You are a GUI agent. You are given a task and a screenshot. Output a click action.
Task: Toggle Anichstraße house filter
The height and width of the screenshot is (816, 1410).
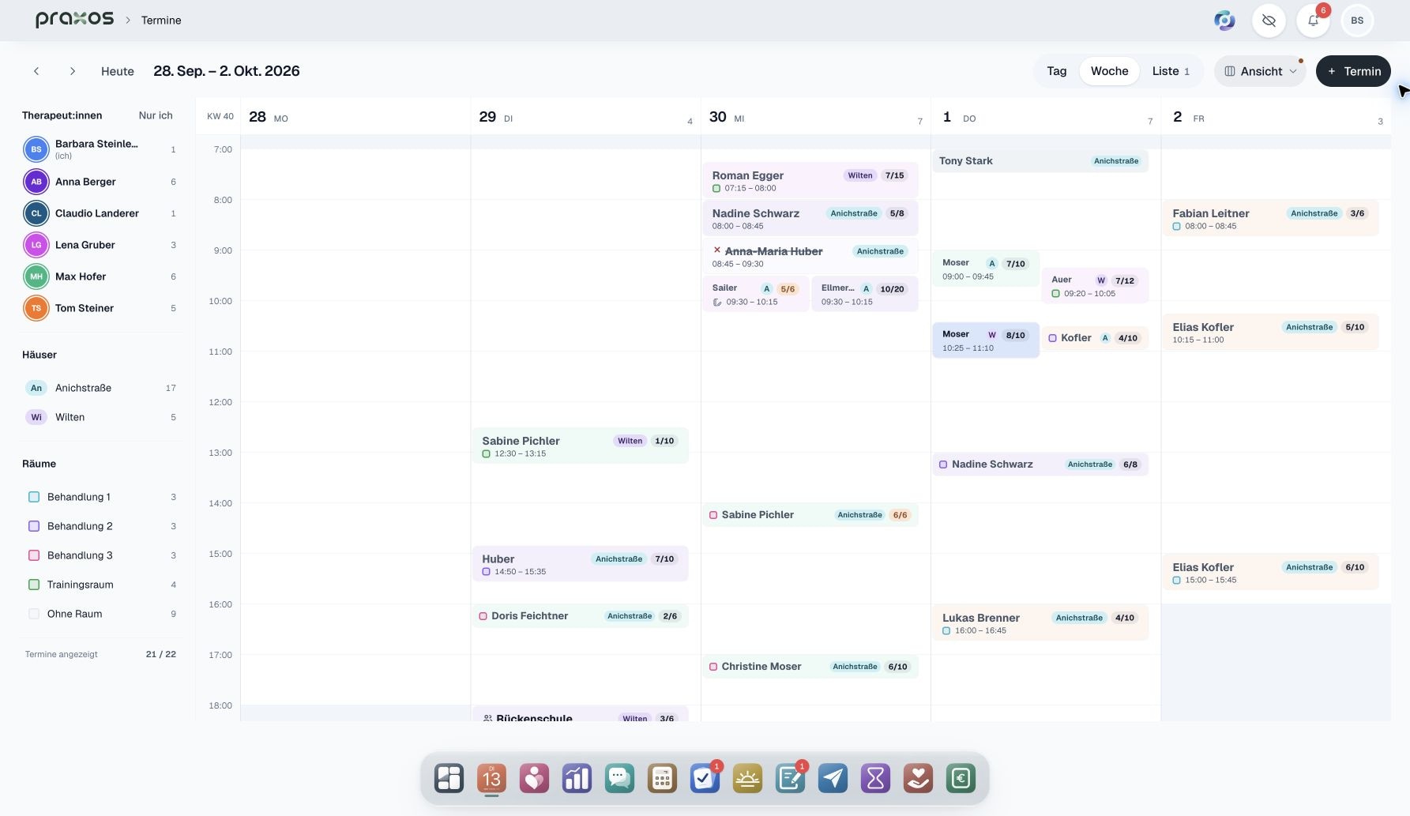[101, 388]
